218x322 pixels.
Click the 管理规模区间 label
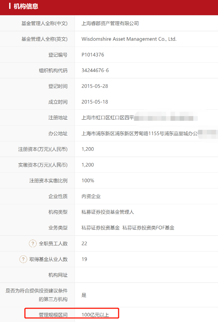tap(53, 315)
